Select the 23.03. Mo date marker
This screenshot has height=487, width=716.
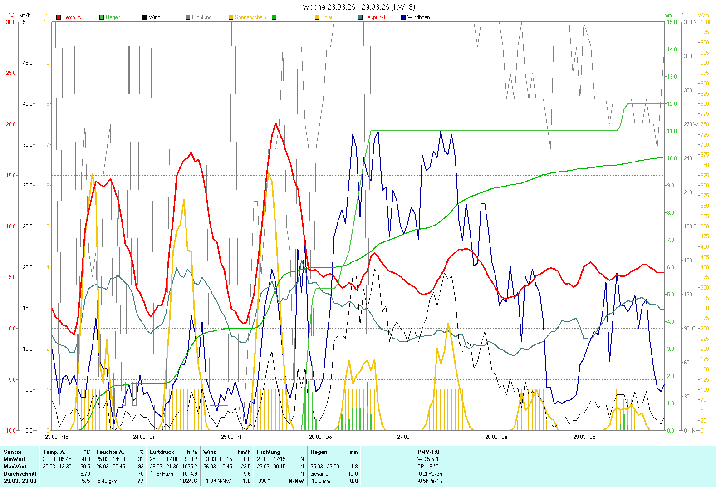coord(57,437)
